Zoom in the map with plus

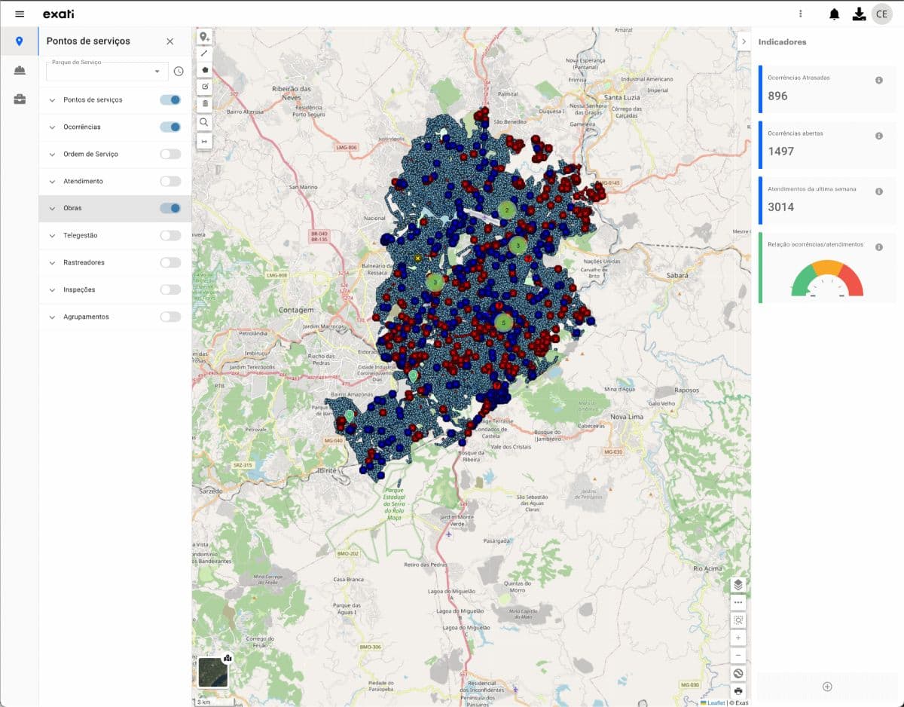(738, 638)
